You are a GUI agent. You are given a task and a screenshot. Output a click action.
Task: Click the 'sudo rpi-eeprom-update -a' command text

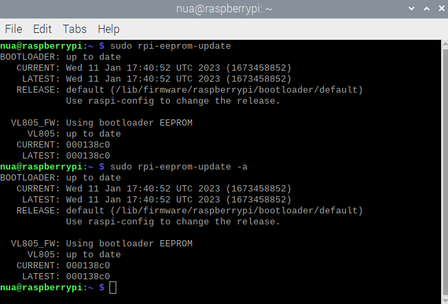[x=173, y=167]
